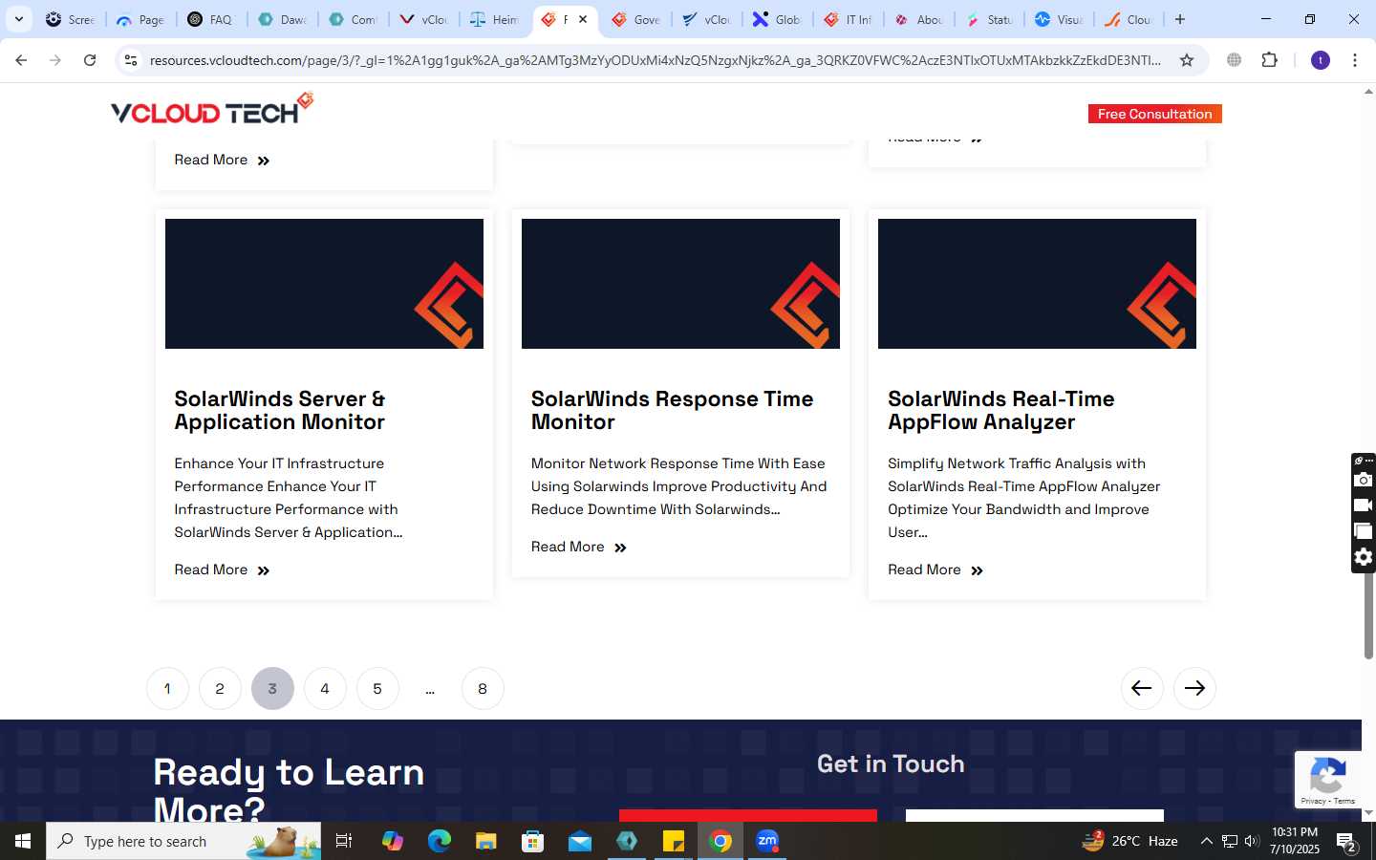
Task: Open the volume speaker icon
Action: coord(1252,841)
